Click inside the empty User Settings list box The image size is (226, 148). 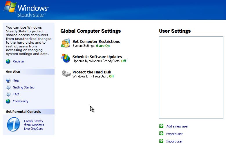(191, 77)
